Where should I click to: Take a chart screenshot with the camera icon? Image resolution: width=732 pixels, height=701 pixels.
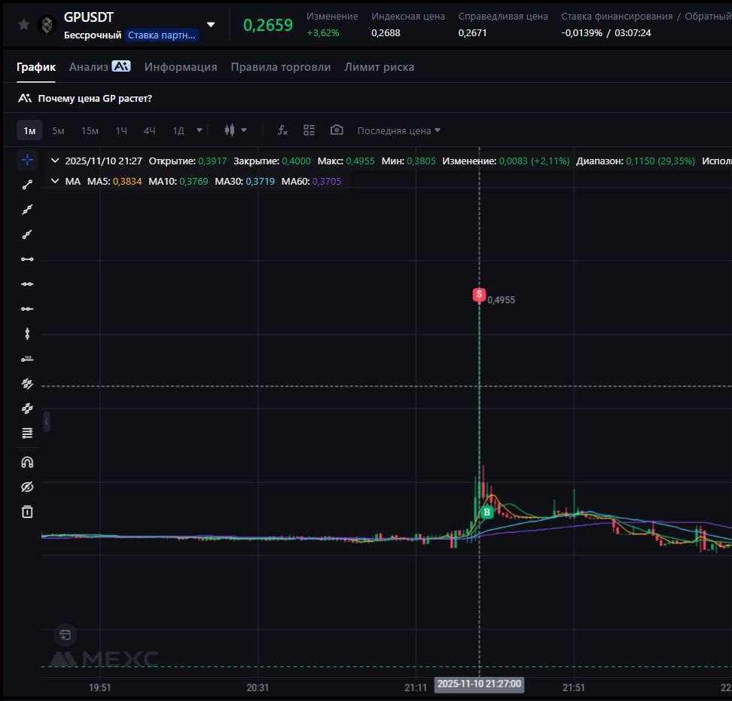pos(337,130)
